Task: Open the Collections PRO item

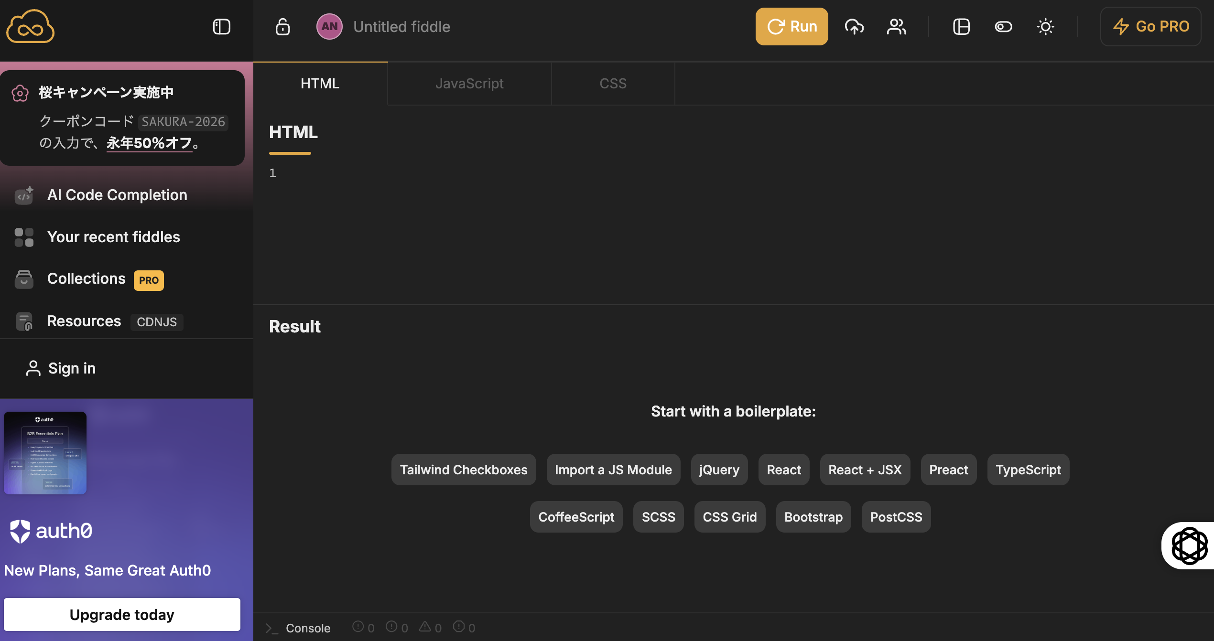Action: tap(87, 279)
